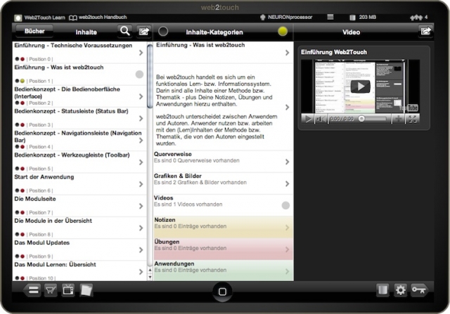The height and width of the screenshot is (314, 450).
Task: Click the fullscreen icon in video player
Action: point(413,119)
